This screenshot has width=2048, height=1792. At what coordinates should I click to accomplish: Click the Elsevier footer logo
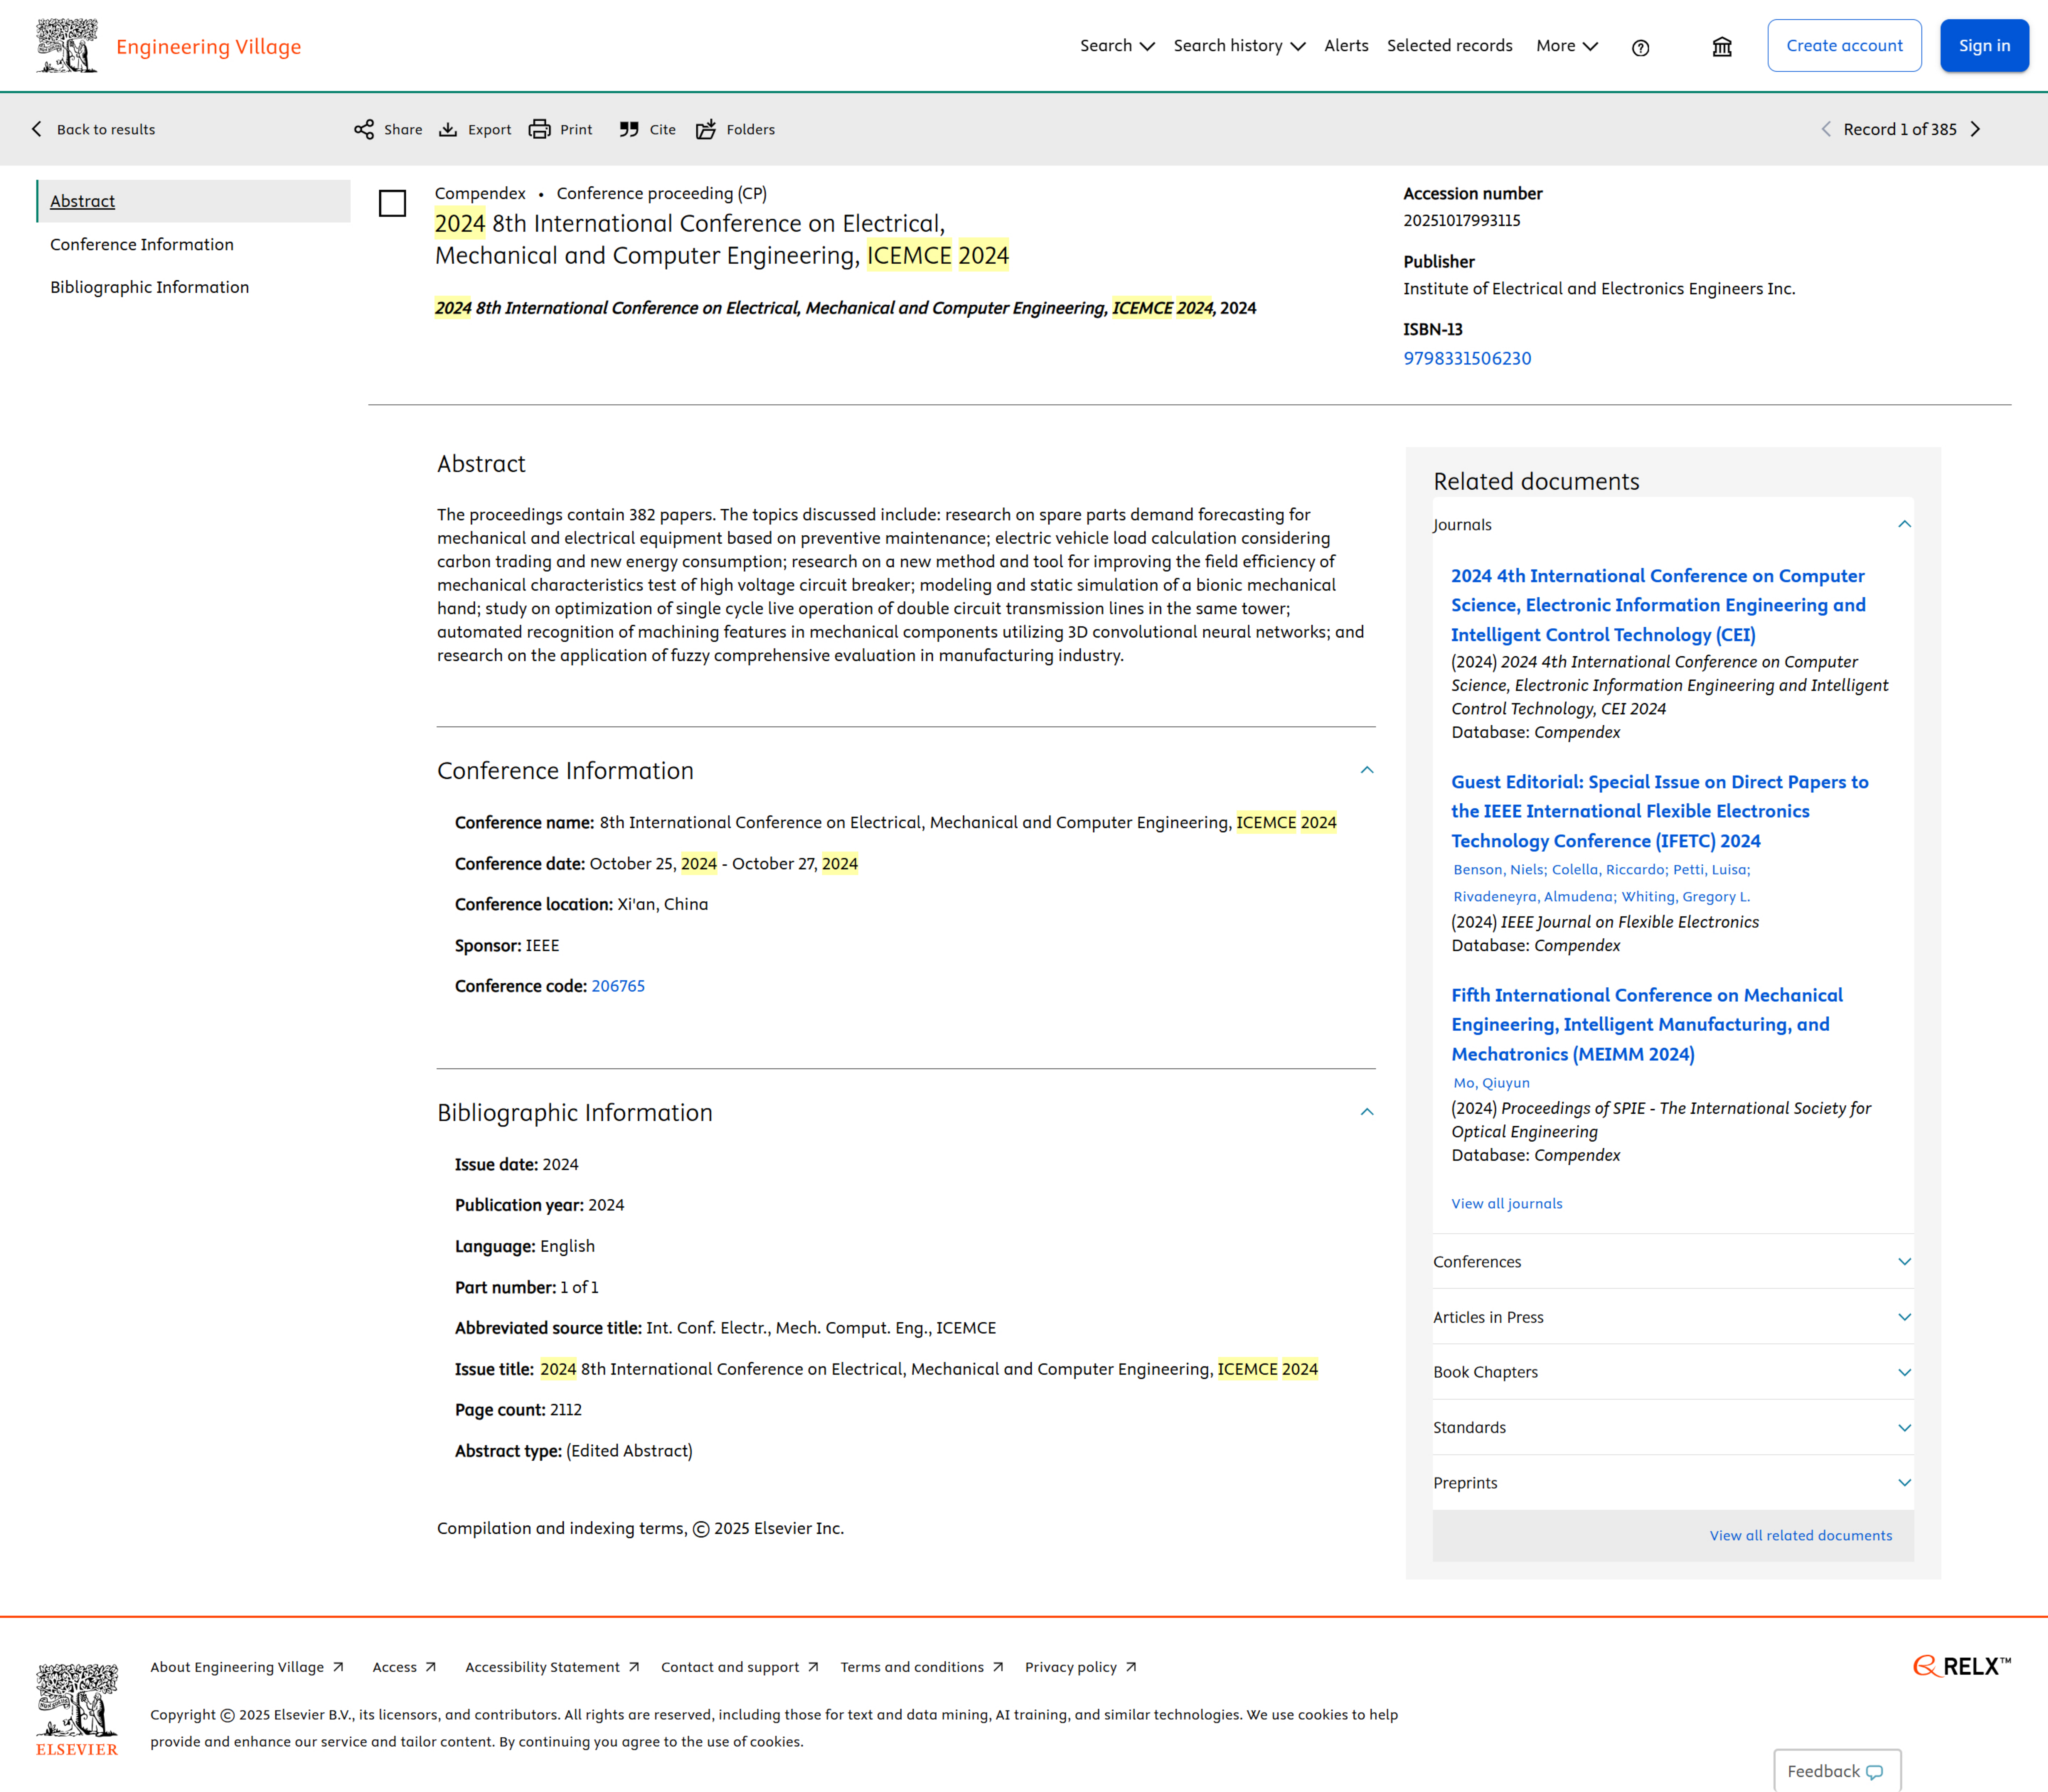pos(77,1710)
